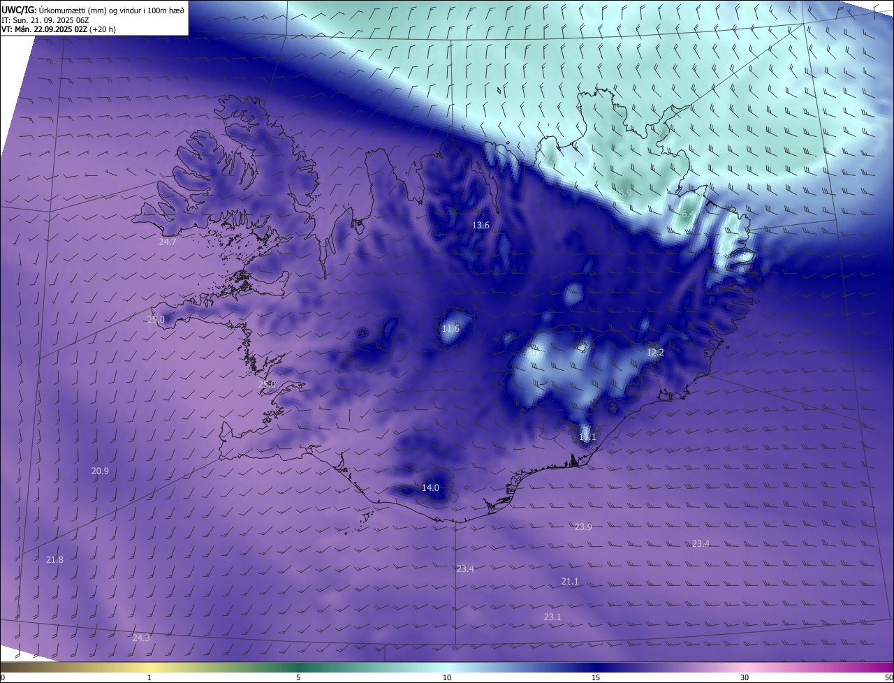Click the 12.2 value label on the map
894x683 pixels.
pyautogui.click(x=655, y=352)
